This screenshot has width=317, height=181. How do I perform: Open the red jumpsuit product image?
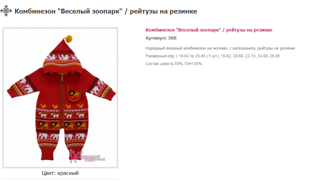[60, 98]
